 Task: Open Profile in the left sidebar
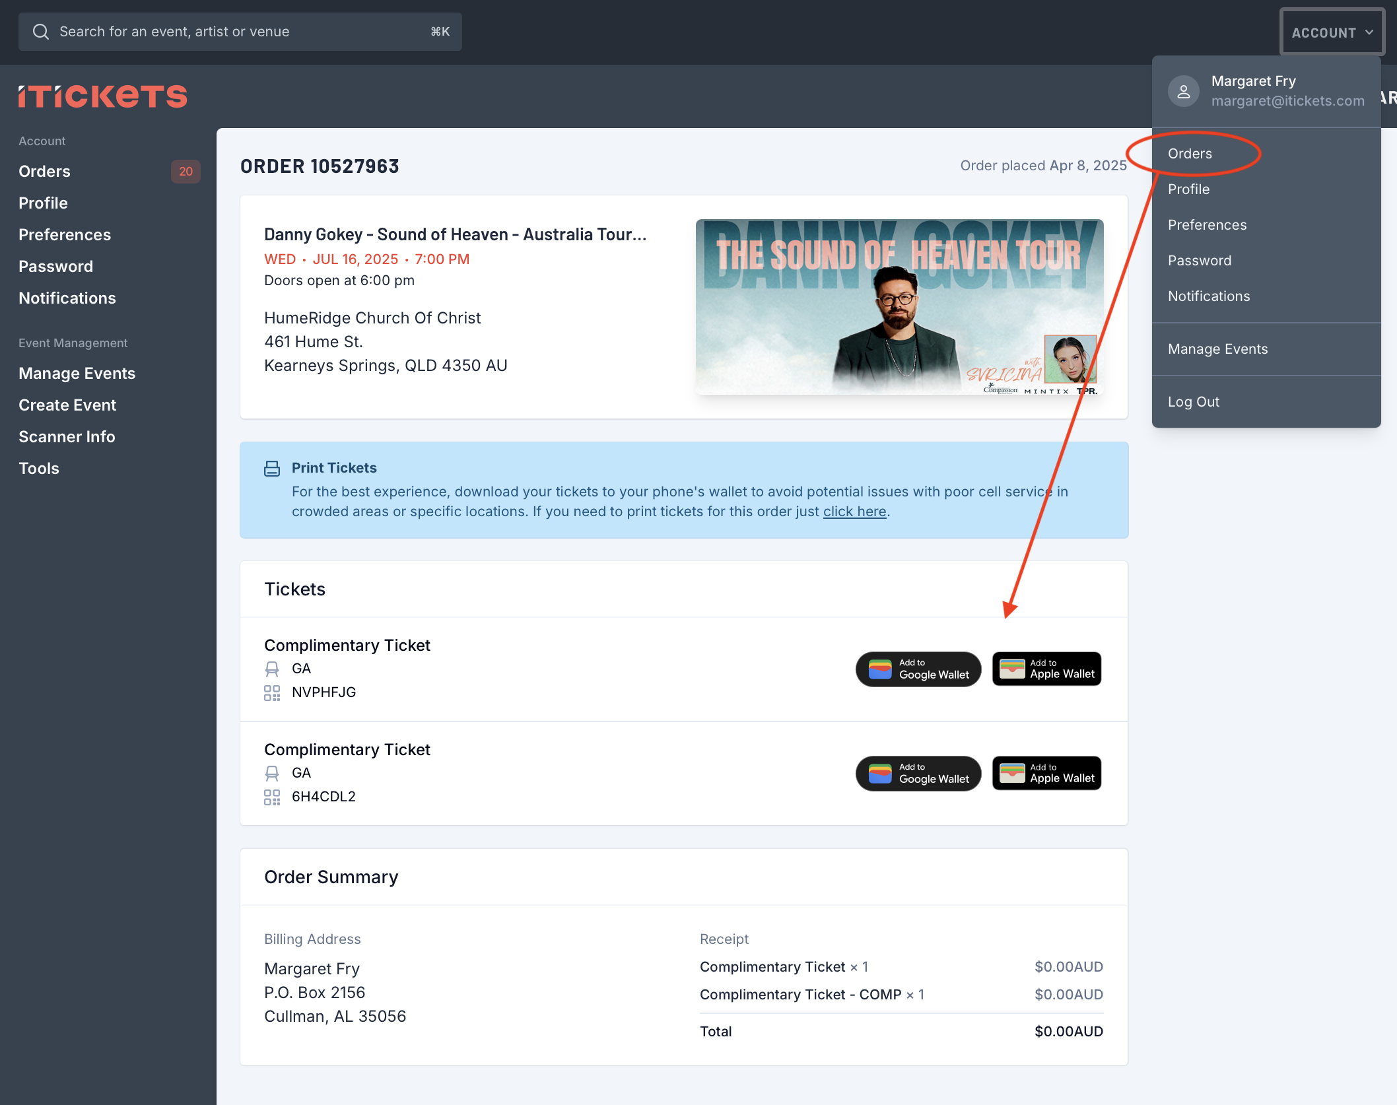pyautogui.click(x=43, y=203)
